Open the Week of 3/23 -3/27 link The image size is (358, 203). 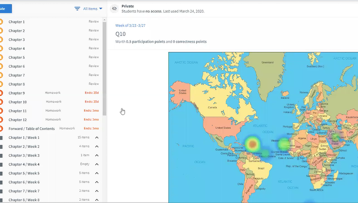click(129, 25)
